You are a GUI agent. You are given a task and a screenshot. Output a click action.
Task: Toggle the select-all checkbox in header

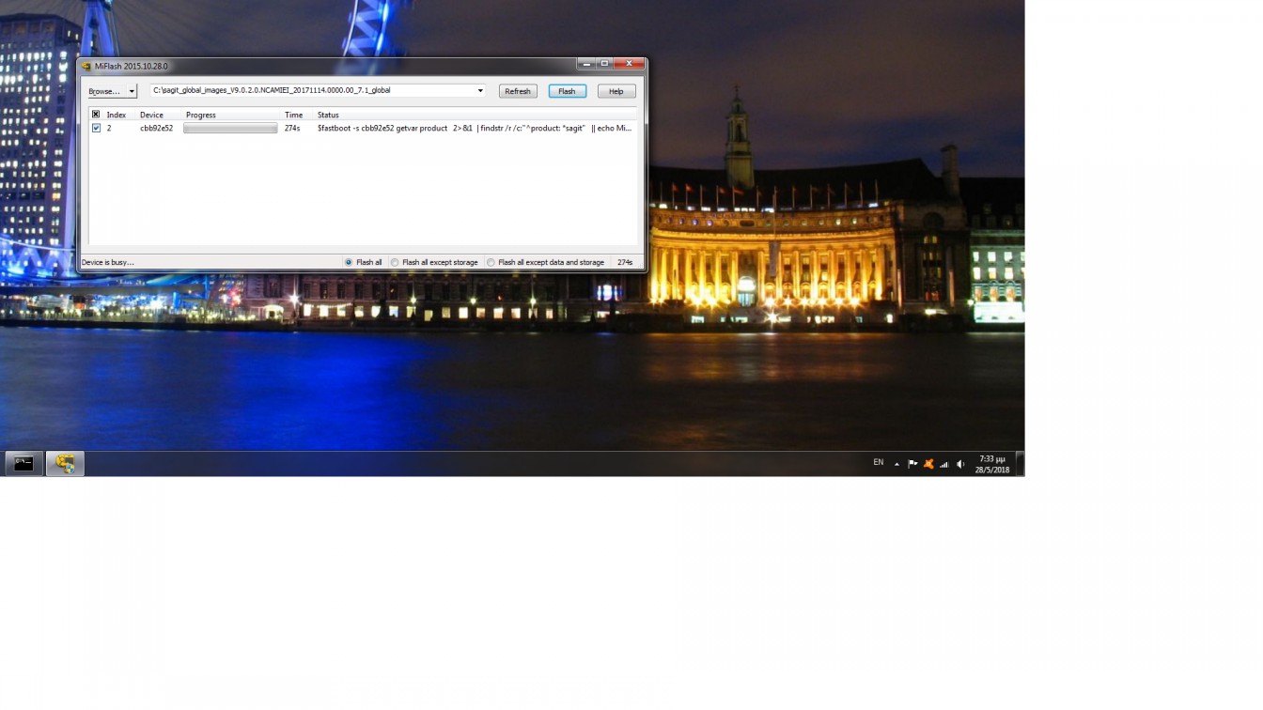tap(96, 115)
